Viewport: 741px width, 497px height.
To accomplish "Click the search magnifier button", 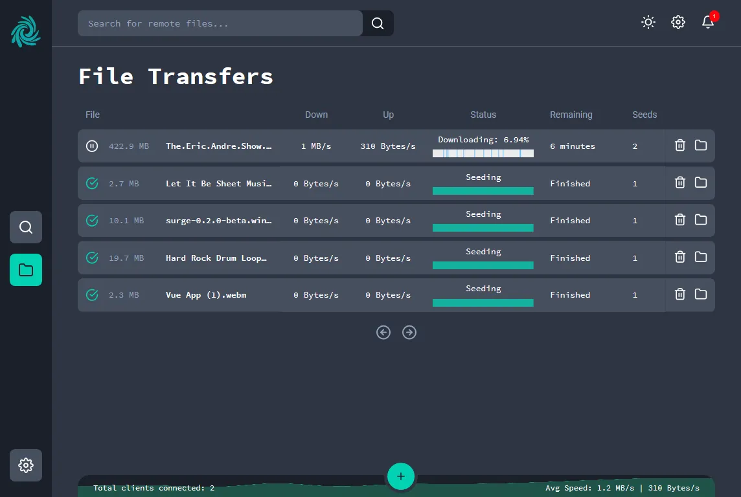I will [378, 24].
